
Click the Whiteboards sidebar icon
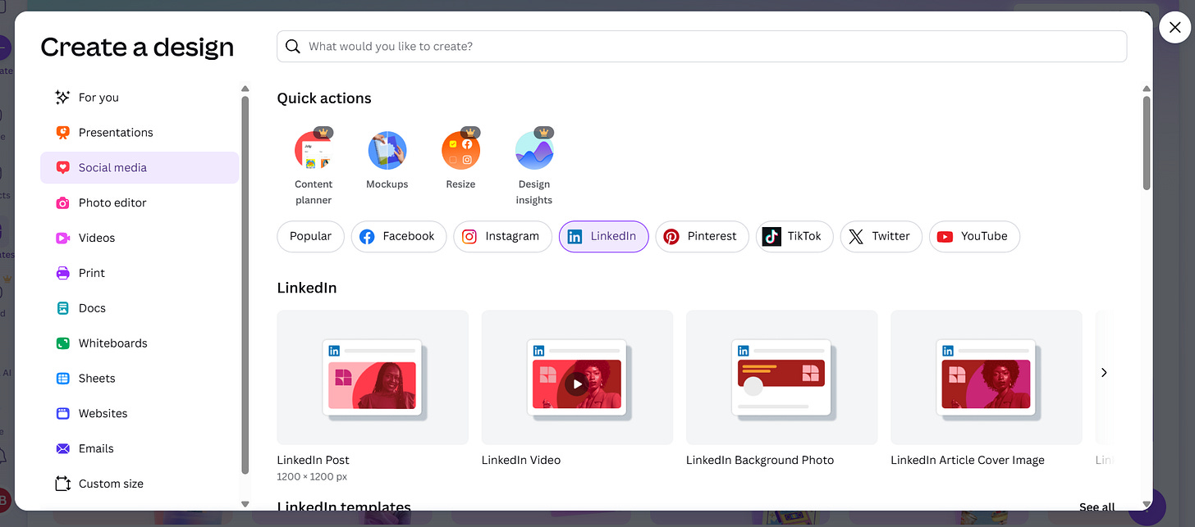tap(62, 343)
